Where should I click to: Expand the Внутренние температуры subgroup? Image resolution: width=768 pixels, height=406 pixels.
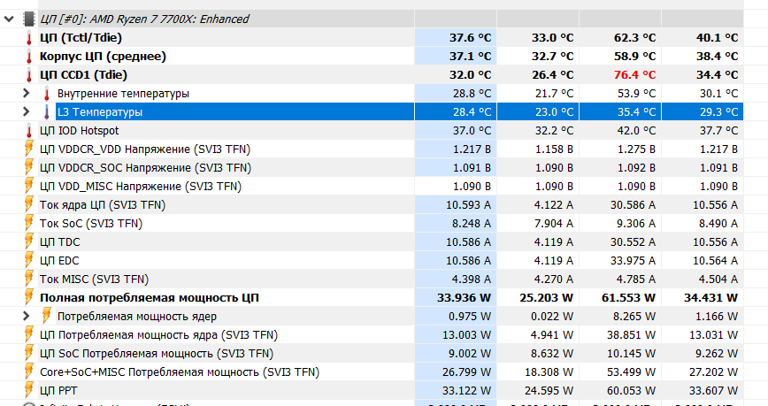[x=27, y=93]
